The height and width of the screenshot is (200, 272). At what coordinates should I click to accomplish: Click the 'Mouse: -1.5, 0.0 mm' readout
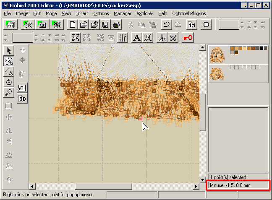tap(230, 185)
